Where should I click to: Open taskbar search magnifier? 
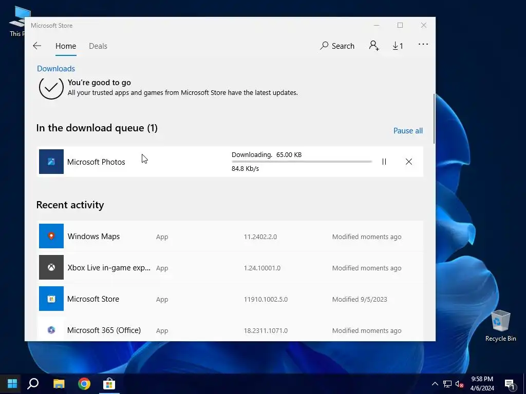pyautogui.click(x=33, y=384)
